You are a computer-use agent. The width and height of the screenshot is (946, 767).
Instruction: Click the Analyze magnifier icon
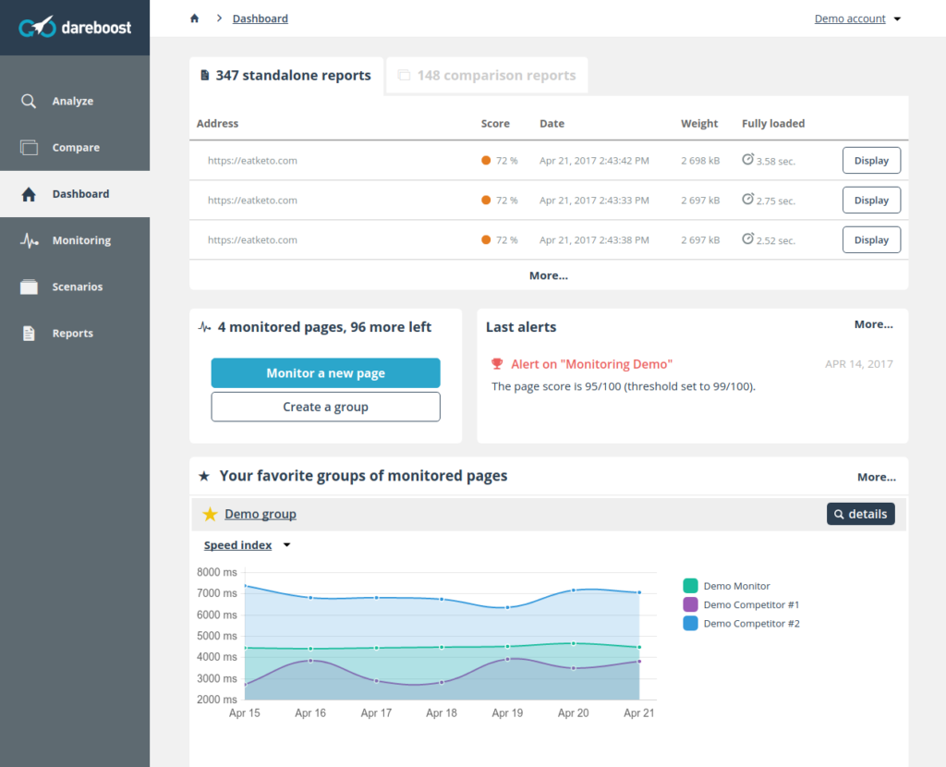coord(30,102)
